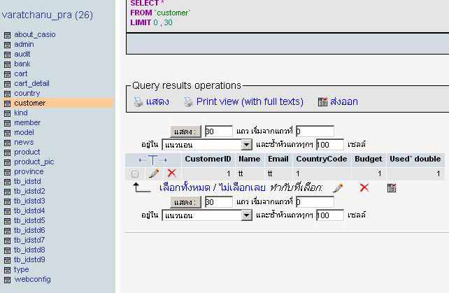Click the upper repeat headers field showing 100

pyautogui.click(x=330, y=145)
